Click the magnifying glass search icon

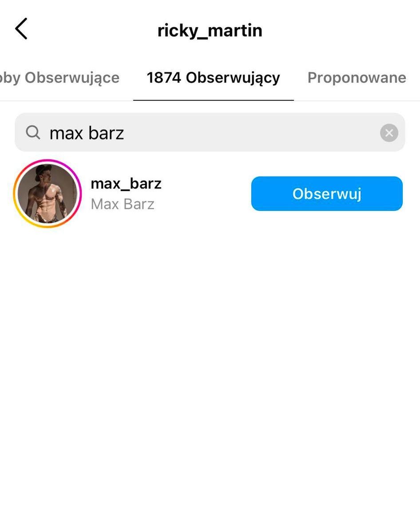[x=33, y=132]
